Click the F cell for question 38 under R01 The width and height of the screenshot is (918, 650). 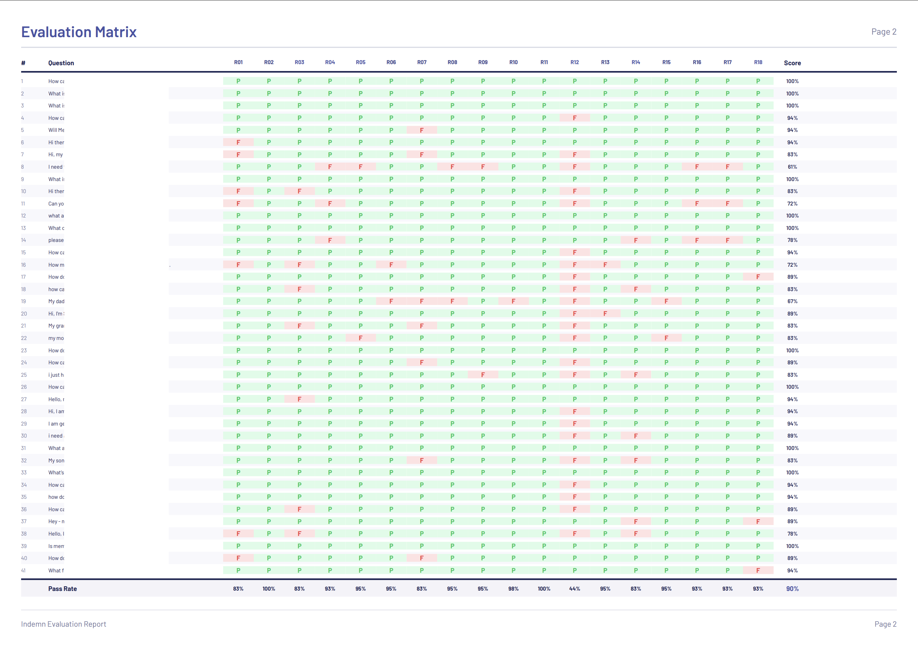[x=238, y=533]
